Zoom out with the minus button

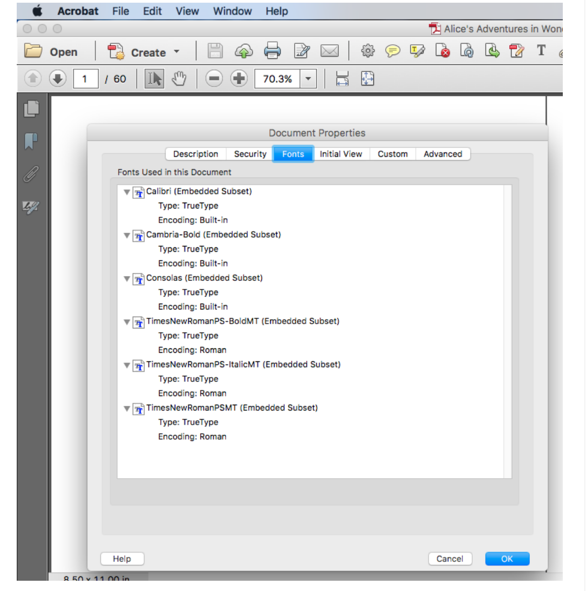click(214, 79)
